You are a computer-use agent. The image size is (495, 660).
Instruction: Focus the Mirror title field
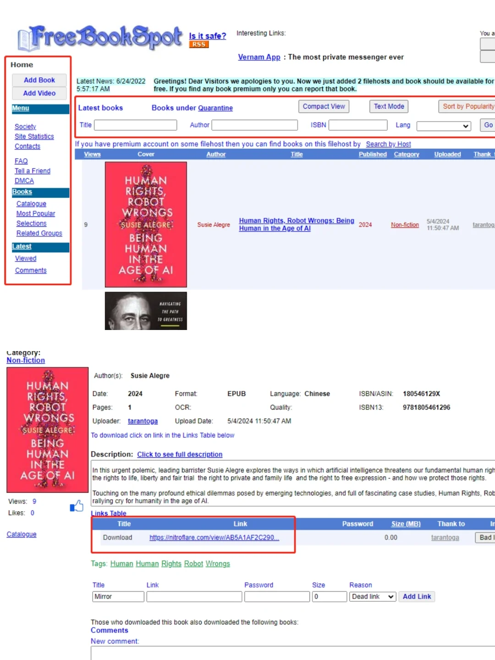(x=118, y=597)
